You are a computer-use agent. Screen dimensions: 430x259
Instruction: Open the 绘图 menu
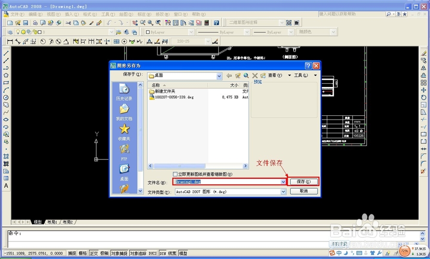(x=126, y=14)
